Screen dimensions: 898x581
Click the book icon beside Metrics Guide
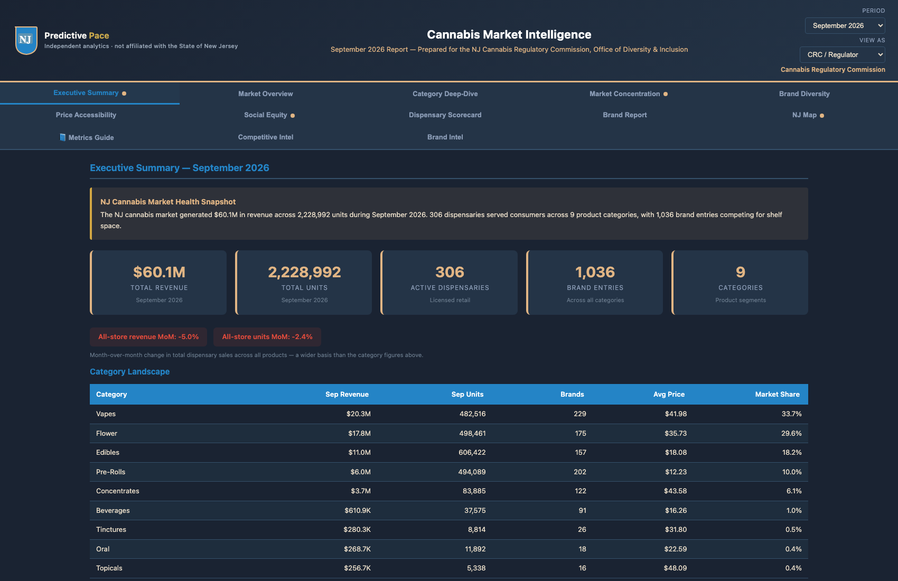(x=62, y=137)
